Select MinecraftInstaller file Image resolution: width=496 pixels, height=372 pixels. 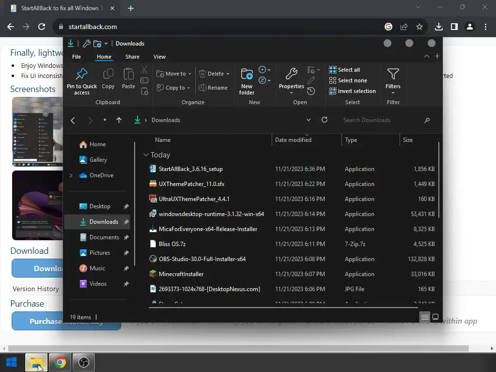coord(181,274)
